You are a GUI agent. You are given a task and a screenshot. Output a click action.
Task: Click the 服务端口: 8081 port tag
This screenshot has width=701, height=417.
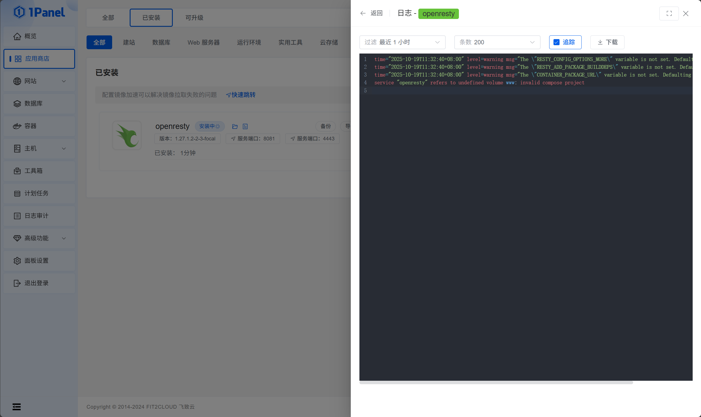coord(253,139)
